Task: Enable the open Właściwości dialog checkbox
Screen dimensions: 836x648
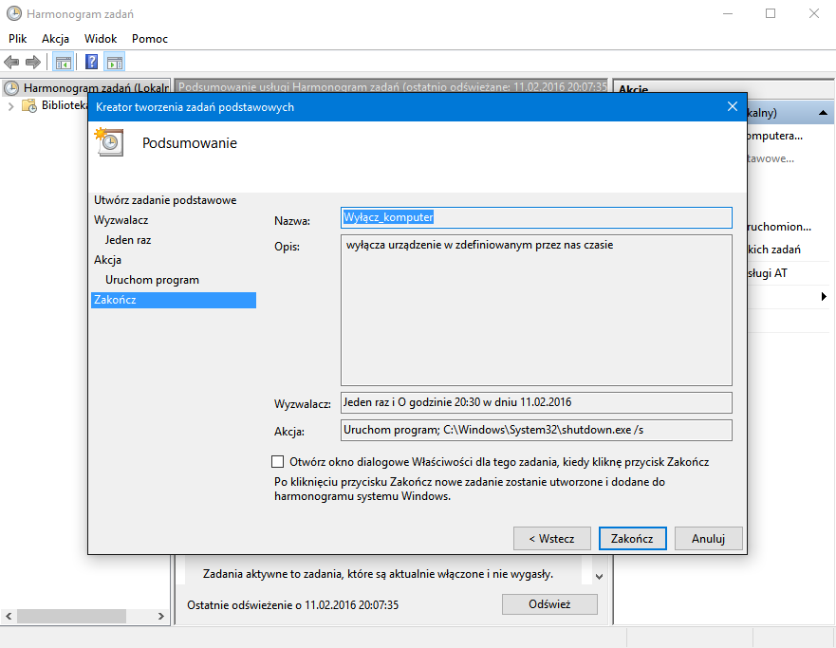Action: click(x=278, y=462)
